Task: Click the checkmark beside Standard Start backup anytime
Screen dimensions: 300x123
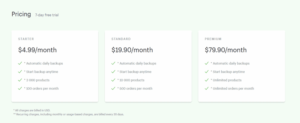Action: point(113,72)
